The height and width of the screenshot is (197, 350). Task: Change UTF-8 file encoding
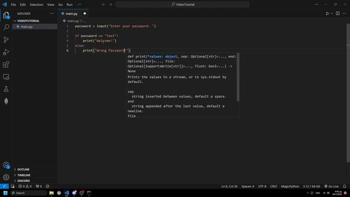262,186
